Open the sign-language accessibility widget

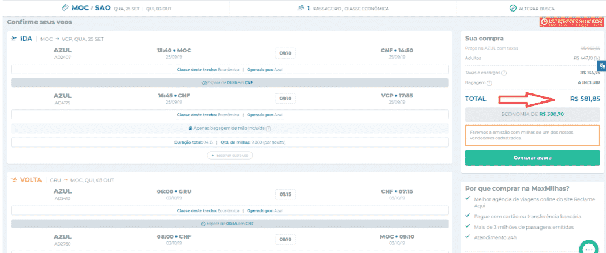pyautogui.click(x=601, y=66)
